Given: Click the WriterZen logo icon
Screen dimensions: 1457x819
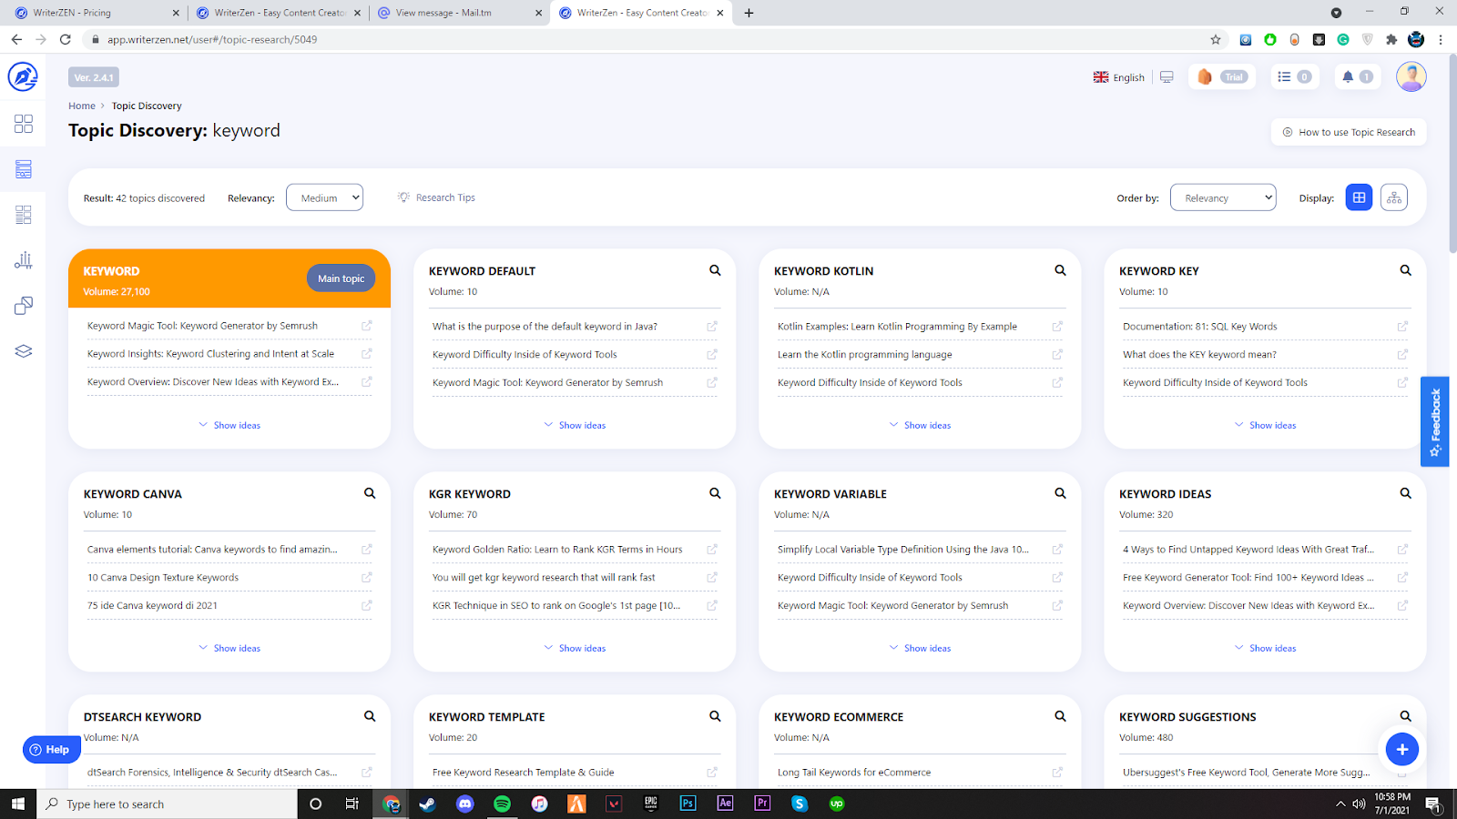Looking at the screenshot, I should click(x=23, y=76).
